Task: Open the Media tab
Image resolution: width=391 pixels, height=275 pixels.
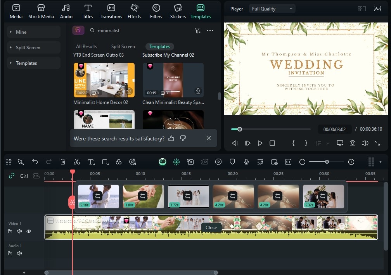Action: pos(16,12)
